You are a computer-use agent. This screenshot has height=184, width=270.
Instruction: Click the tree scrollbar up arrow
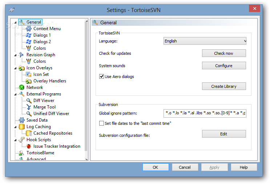coord(86,21)
